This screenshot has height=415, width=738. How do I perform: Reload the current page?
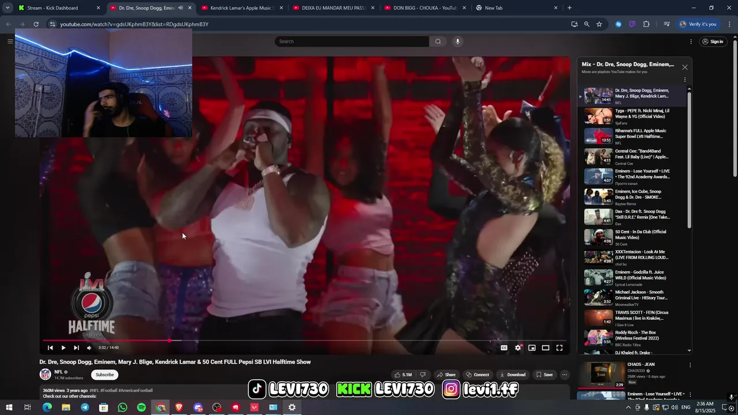click(36, 24)
